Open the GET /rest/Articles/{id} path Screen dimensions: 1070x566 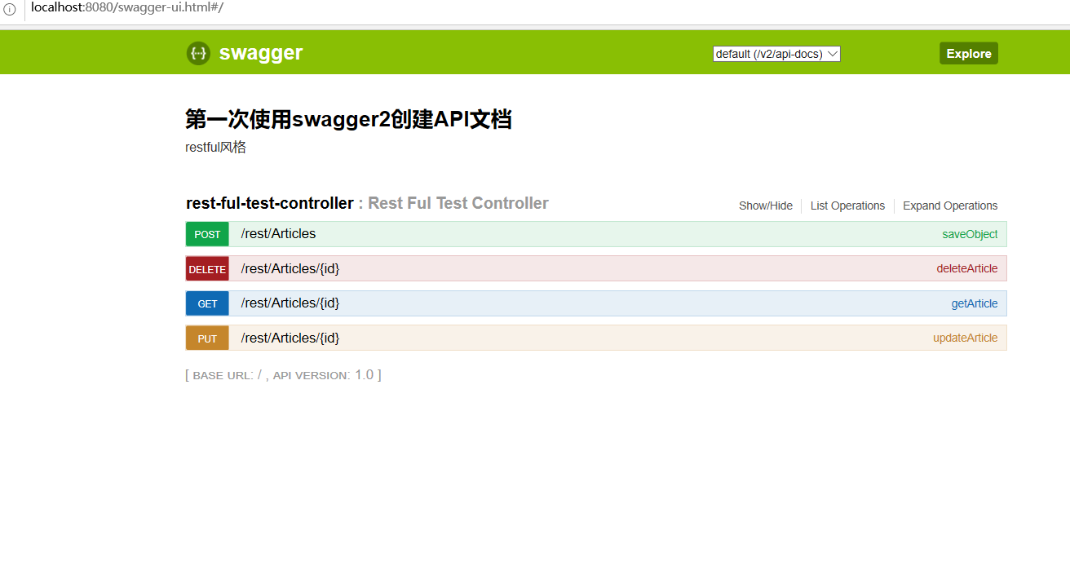[x=290, y=303]
